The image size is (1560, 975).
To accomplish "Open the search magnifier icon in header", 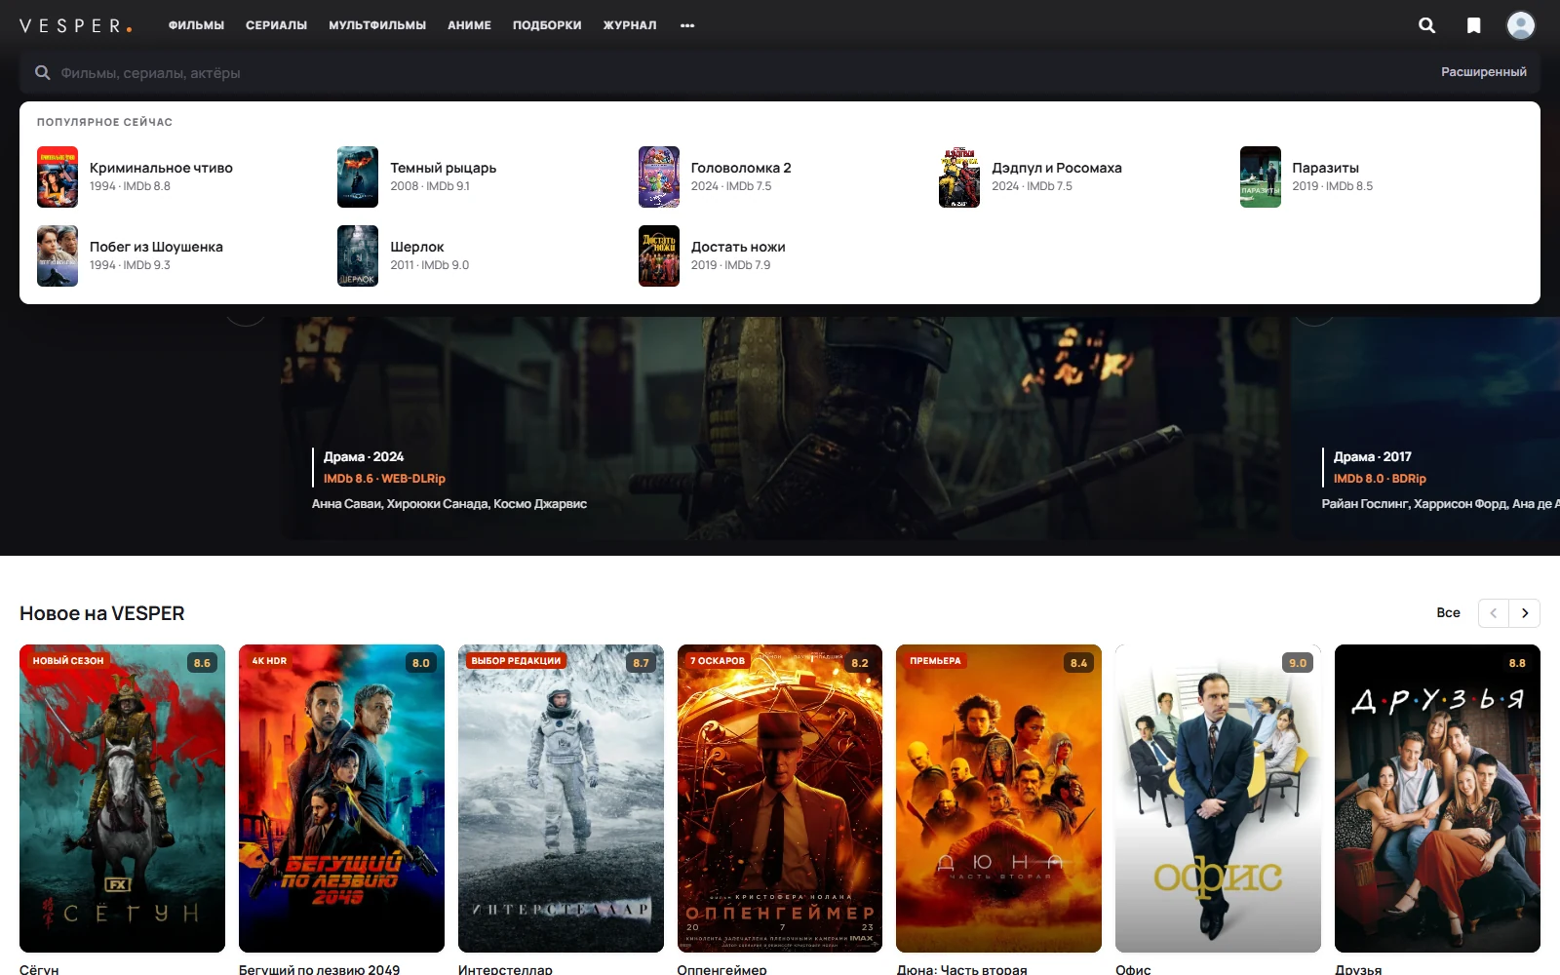I will click(1426, 25).
